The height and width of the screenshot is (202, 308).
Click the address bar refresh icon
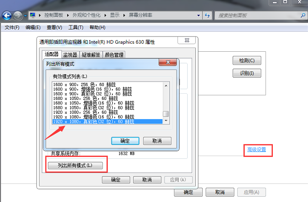point(207,16)
